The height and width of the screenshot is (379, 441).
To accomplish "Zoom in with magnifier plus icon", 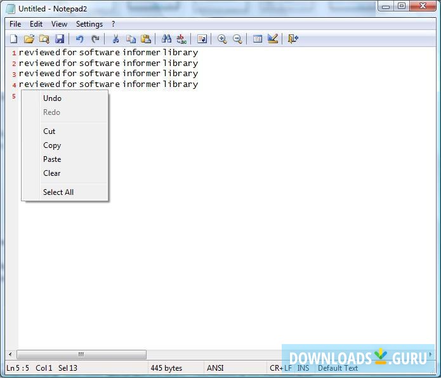I will (222, 39).
